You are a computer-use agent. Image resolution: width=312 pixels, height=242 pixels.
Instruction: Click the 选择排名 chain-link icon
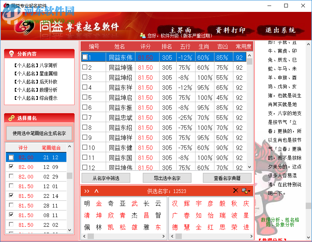pos(11,118)
